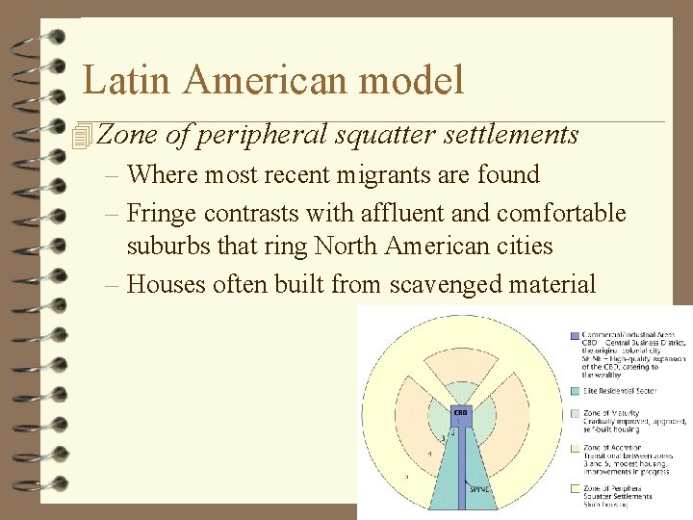Click the teal Elite Residential Sector swatch

[575, 391]
